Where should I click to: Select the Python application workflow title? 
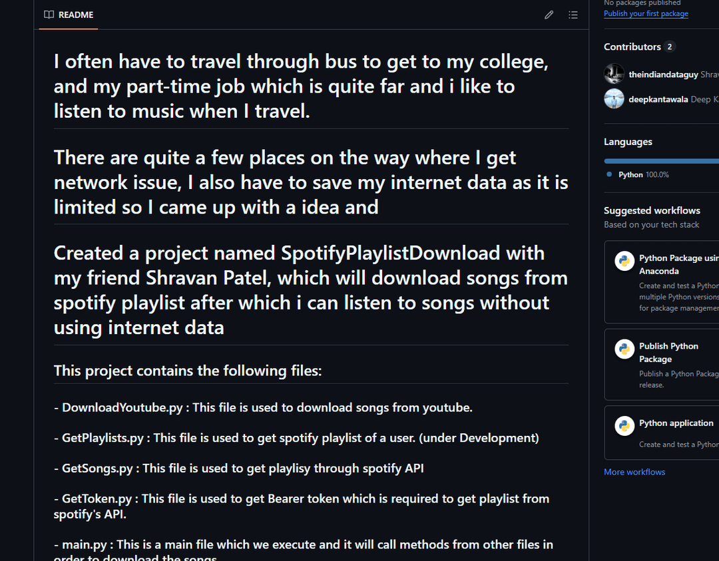tap(676, 423)
